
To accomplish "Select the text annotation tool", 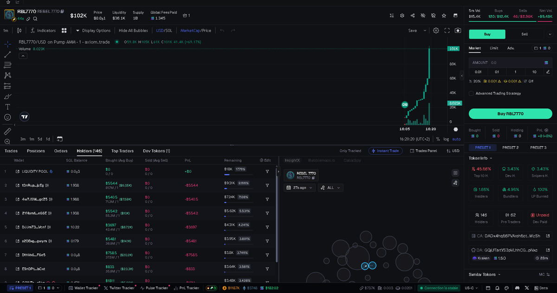I will (x=7, y=107).
